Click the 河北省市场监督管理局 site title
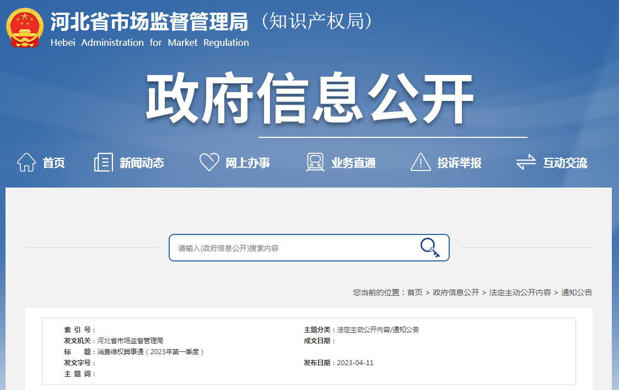The height and width of the screenshot is (390, 619). (149, 22)
